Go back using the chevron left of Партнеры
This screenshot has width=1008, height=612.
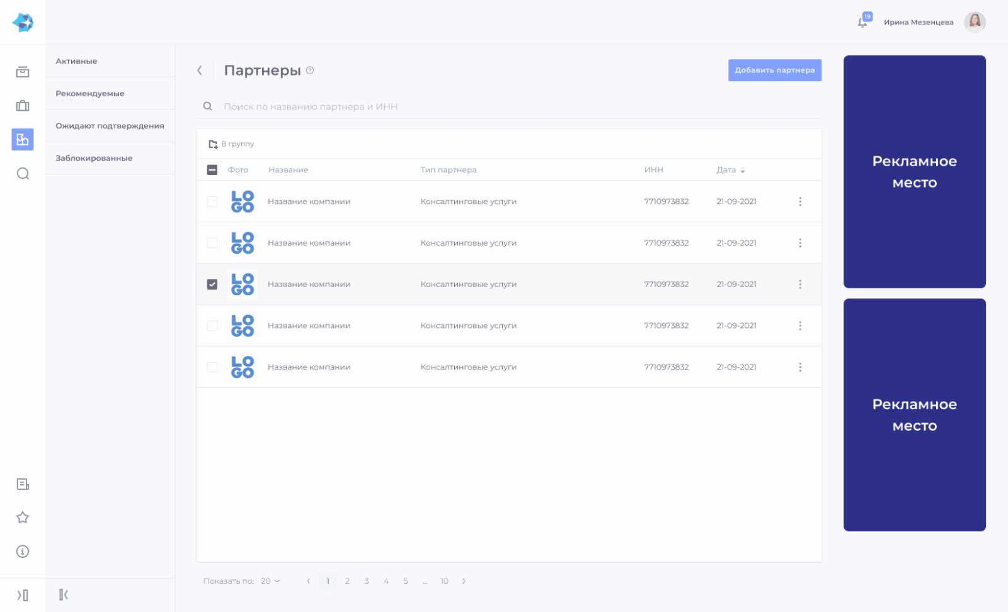[200, 71]
